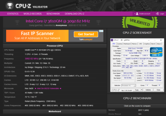166x116 pixels.
Task: Click '1 CPU - 4 Core - 8 Threads' text
Action: (36, 54)
